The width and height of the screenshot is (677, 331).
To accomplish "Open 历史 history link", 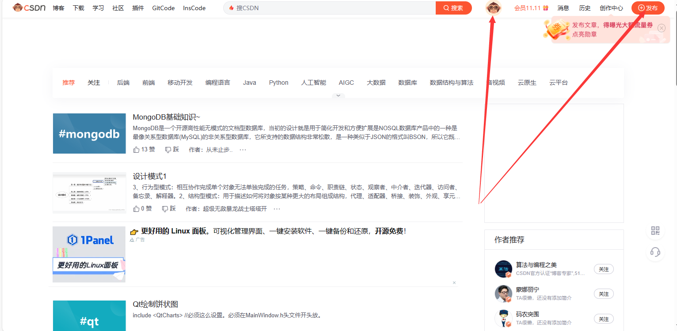I will pos(585,8).
